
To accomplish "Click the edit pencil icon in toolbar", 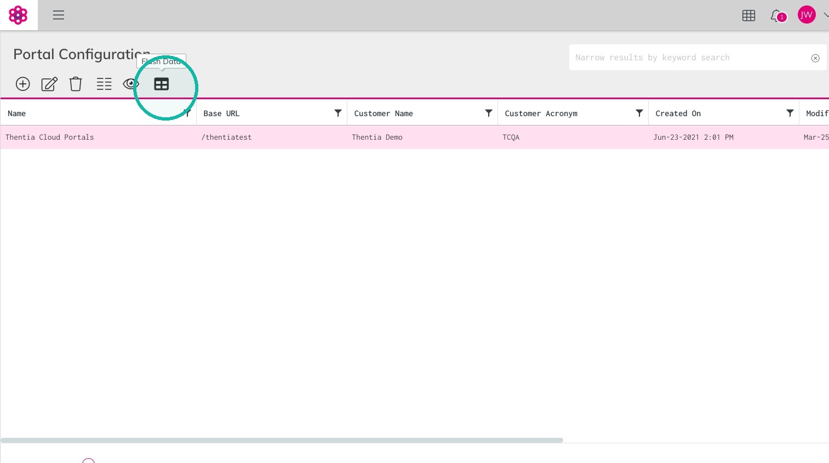I will [49, 84].
